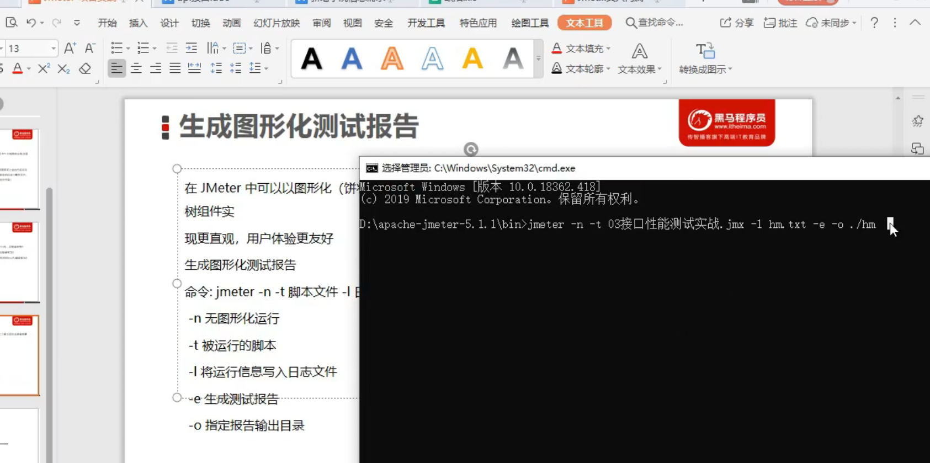Apply distributed alignment
The width and height of the screenshot is (930, 463).
click(x=194, y=68)
